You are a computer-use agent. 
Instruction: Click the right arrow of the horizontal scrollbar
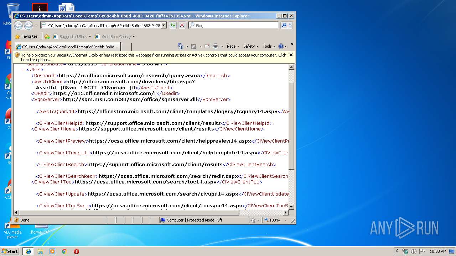click(286, 213)
